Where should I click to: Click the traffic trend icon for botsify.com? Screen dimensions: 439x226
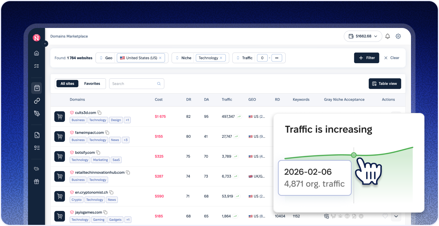point(235,156)
